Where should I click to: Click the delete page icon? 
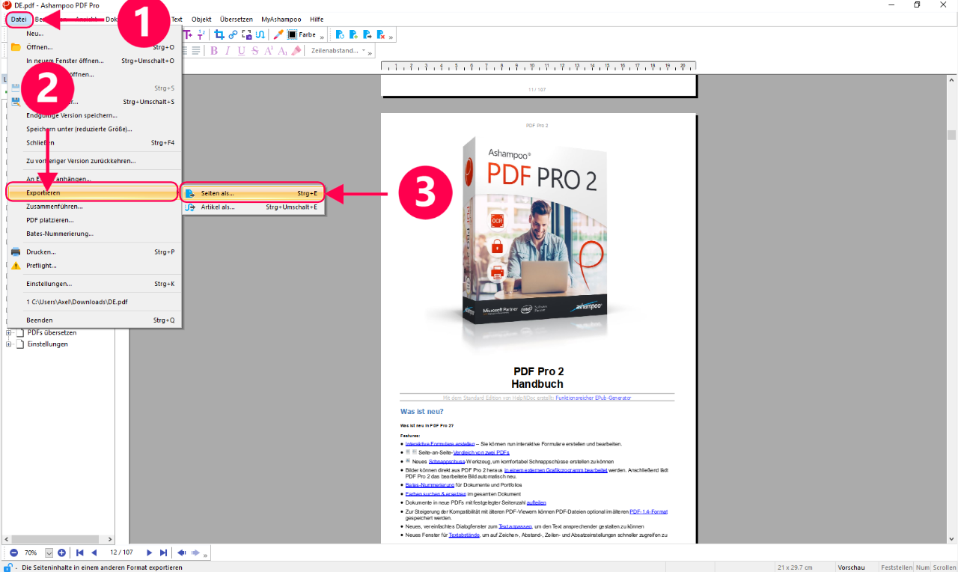(x=381, y=34)
